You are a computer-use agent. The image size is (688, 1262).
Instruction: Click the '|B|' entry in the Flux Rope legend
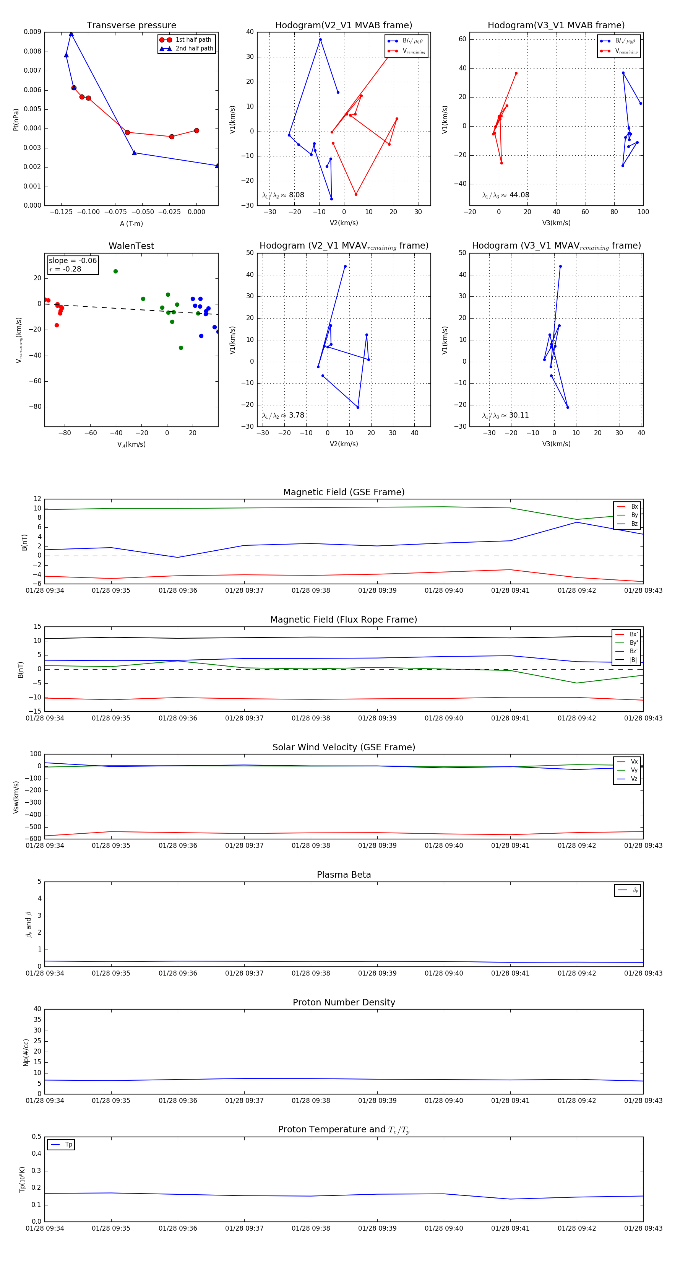pos(627,660)
